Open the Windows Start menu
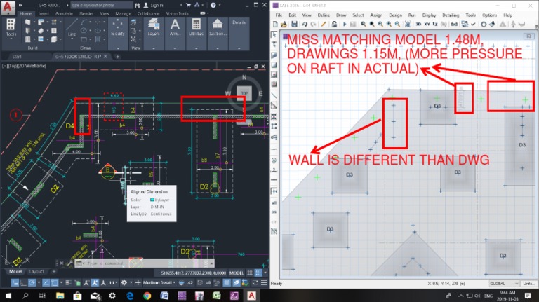539x302 pixels. [8, 296]
